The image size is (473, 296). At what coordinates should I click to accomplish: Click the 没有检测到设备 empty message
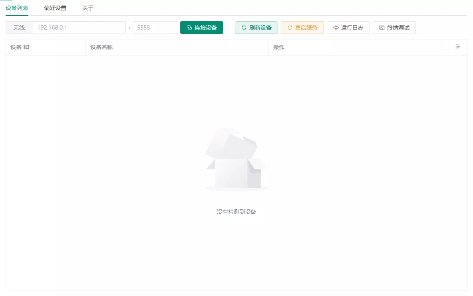(x=236, y=212)
